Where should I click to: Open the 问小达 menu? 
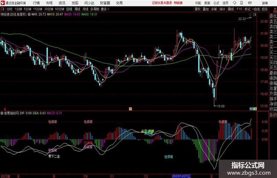pos(89,3)
